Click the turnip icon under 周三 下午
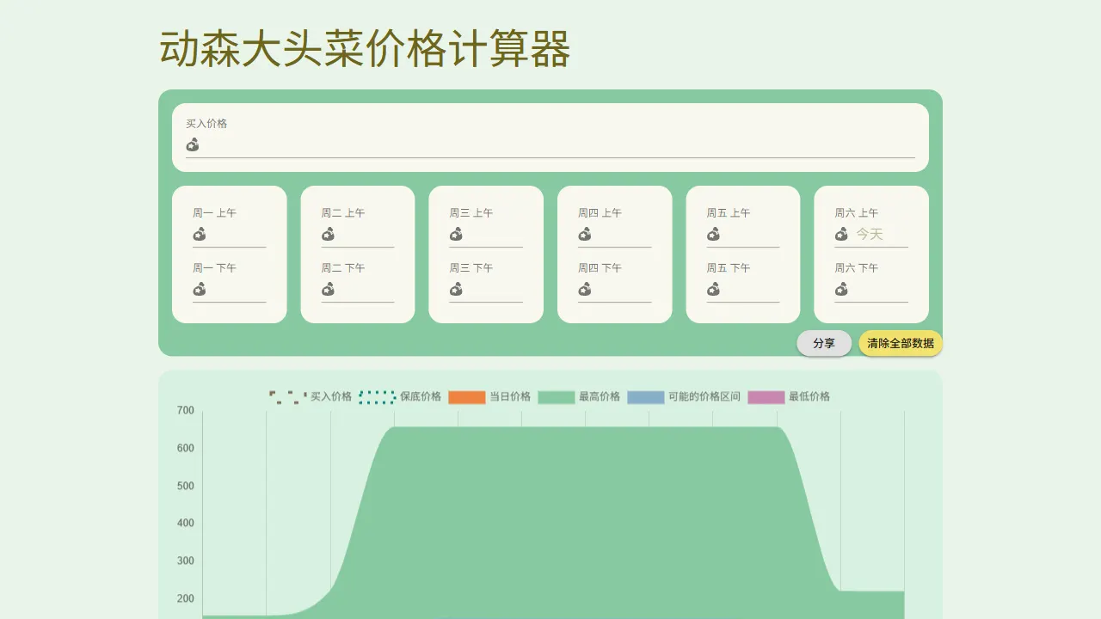1101x619 pixels. click(x=456, y=289)
